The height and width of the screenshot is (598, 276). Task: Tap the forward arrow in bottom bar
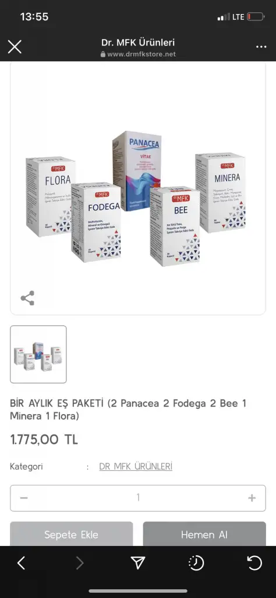click(x=79, y=563)
